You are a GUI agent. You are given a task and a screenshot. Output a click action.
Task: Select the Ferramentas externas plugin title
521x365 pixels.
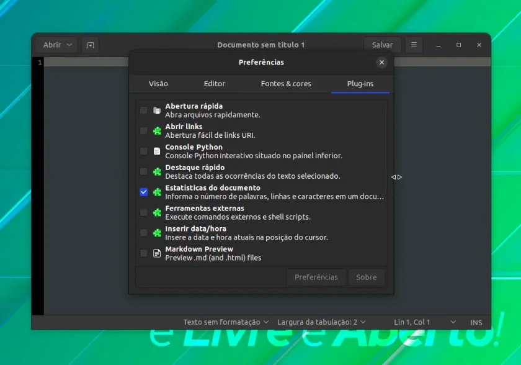pos(204,208)
